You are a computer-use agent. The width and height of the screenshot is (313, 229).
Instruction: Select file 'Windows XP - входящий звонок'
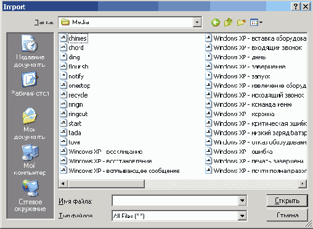pos(254,48)
